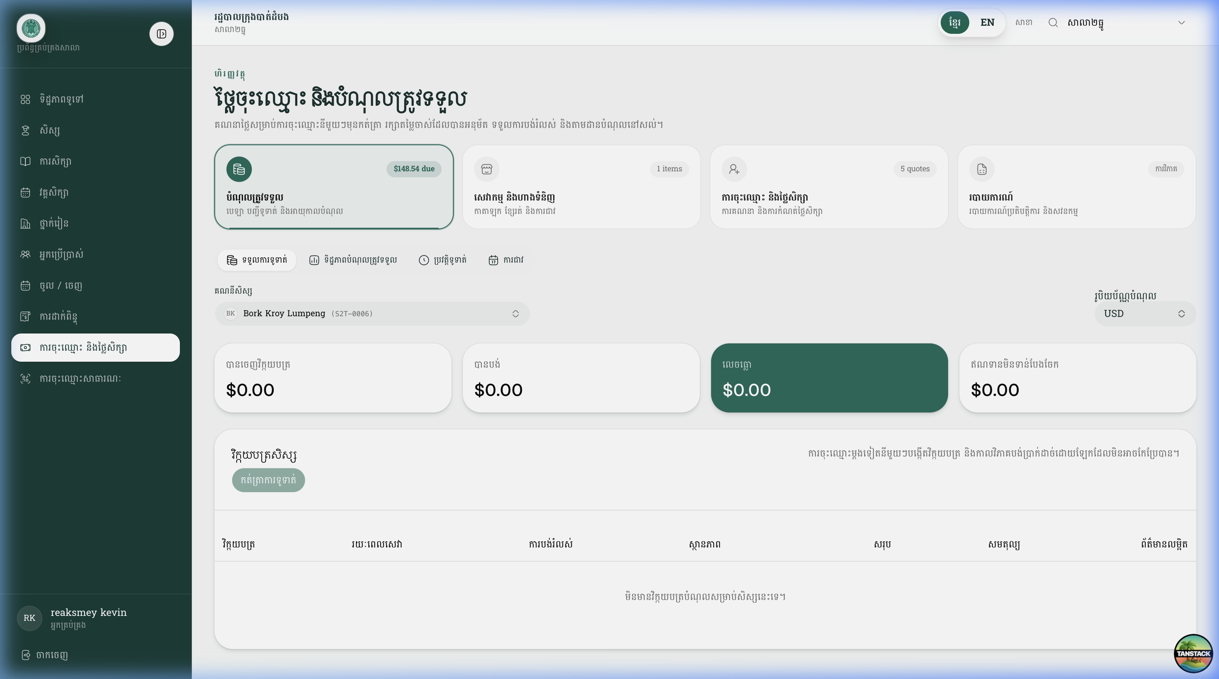Switch language to ខ្មែរ
The width and height of the screenshot is (1219, 679).
pos(954,23)
